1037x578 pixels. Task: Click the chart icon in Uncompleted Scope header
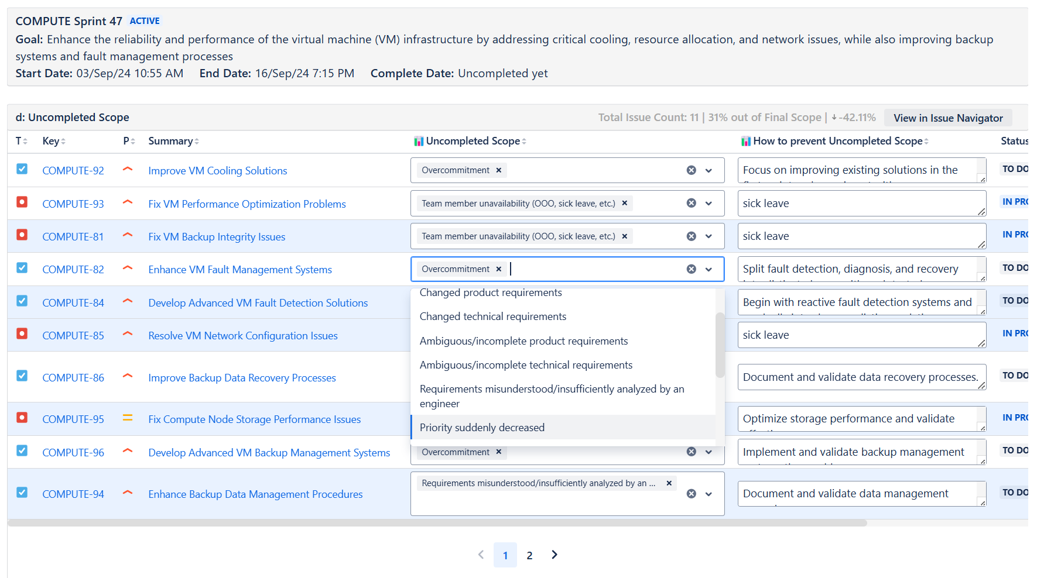click(418, 140)
